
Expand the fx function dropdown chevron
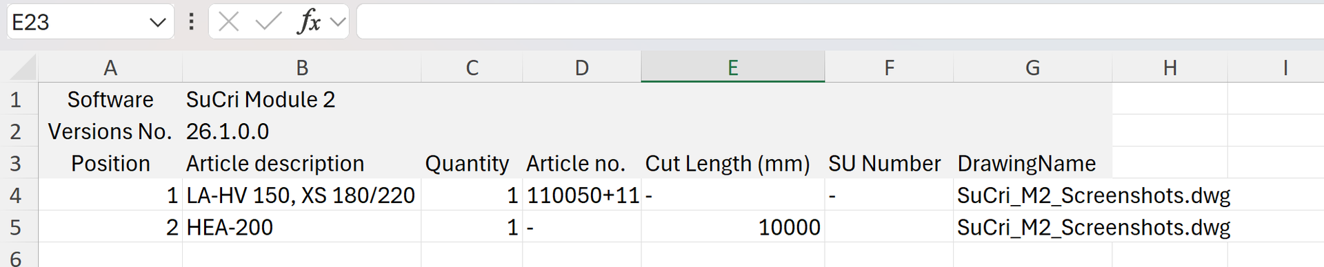point(338,23)
